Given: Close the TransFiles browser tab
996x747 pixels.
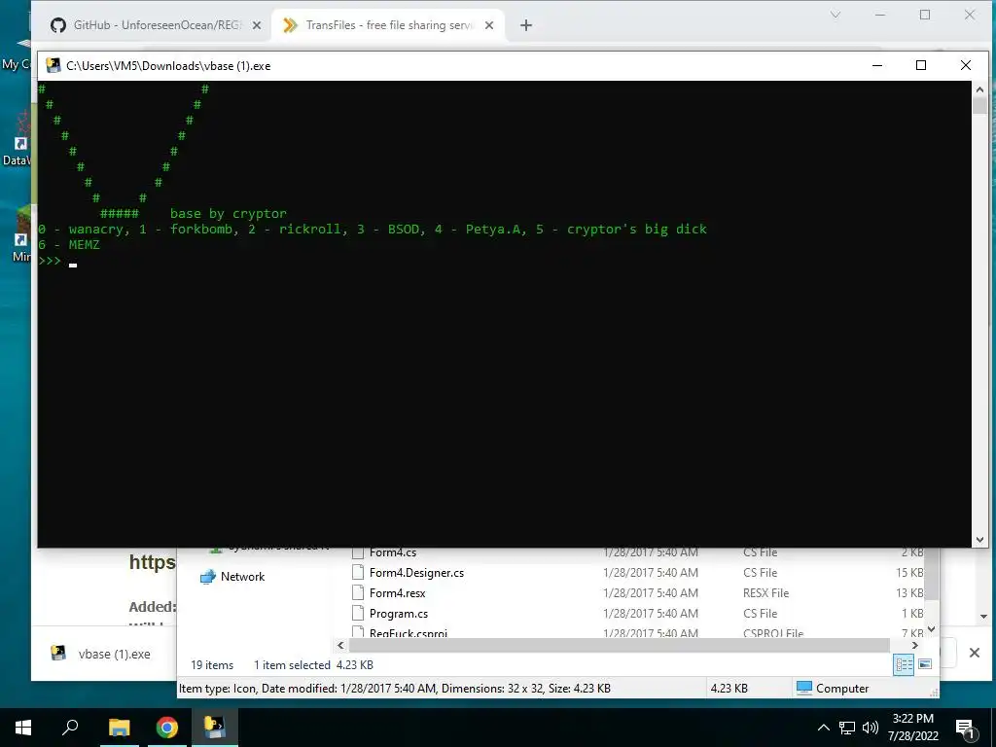Looking at the screenshot, I should (x=489, y=25).
